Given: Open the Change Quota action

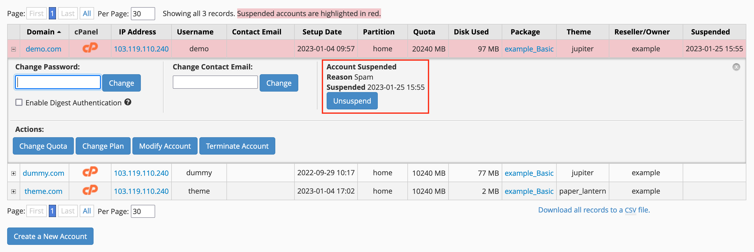Looking at the screenshot, I should pyautogui.click(x=43, y=146).
